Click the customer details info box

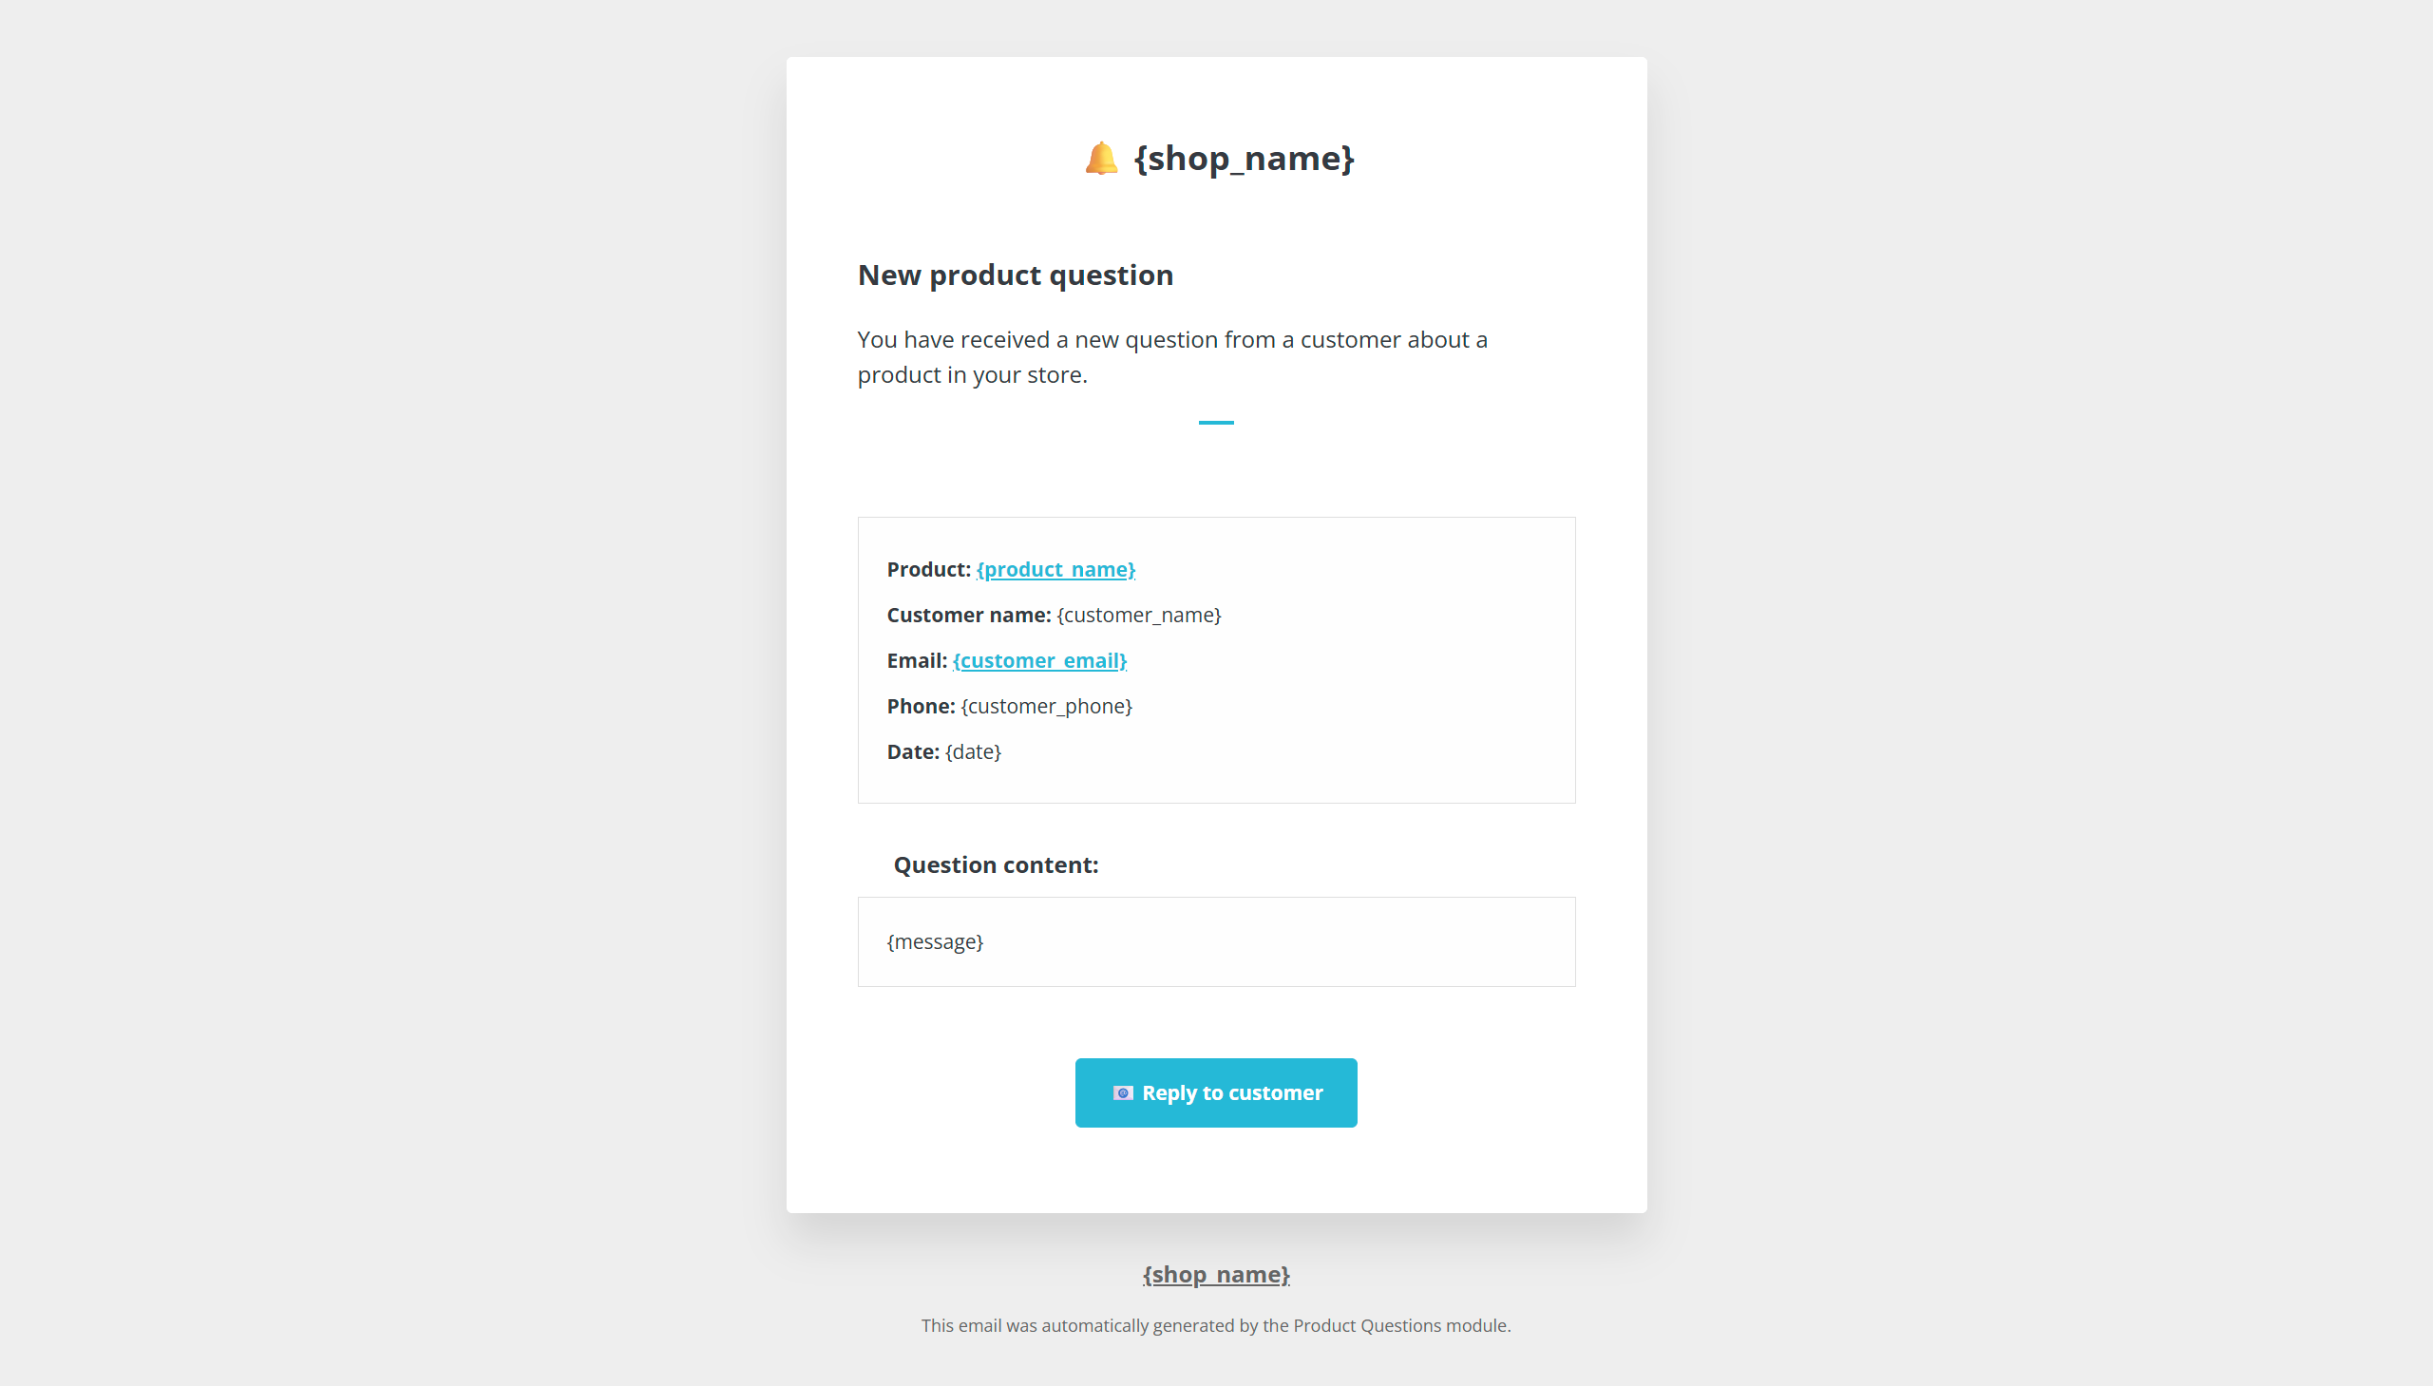(x=1215, y=659)
